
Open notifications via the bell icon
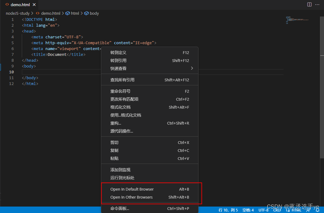pos(317,210)
